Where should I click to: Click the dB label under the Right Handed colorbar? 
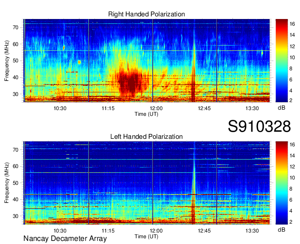(281, 108)
